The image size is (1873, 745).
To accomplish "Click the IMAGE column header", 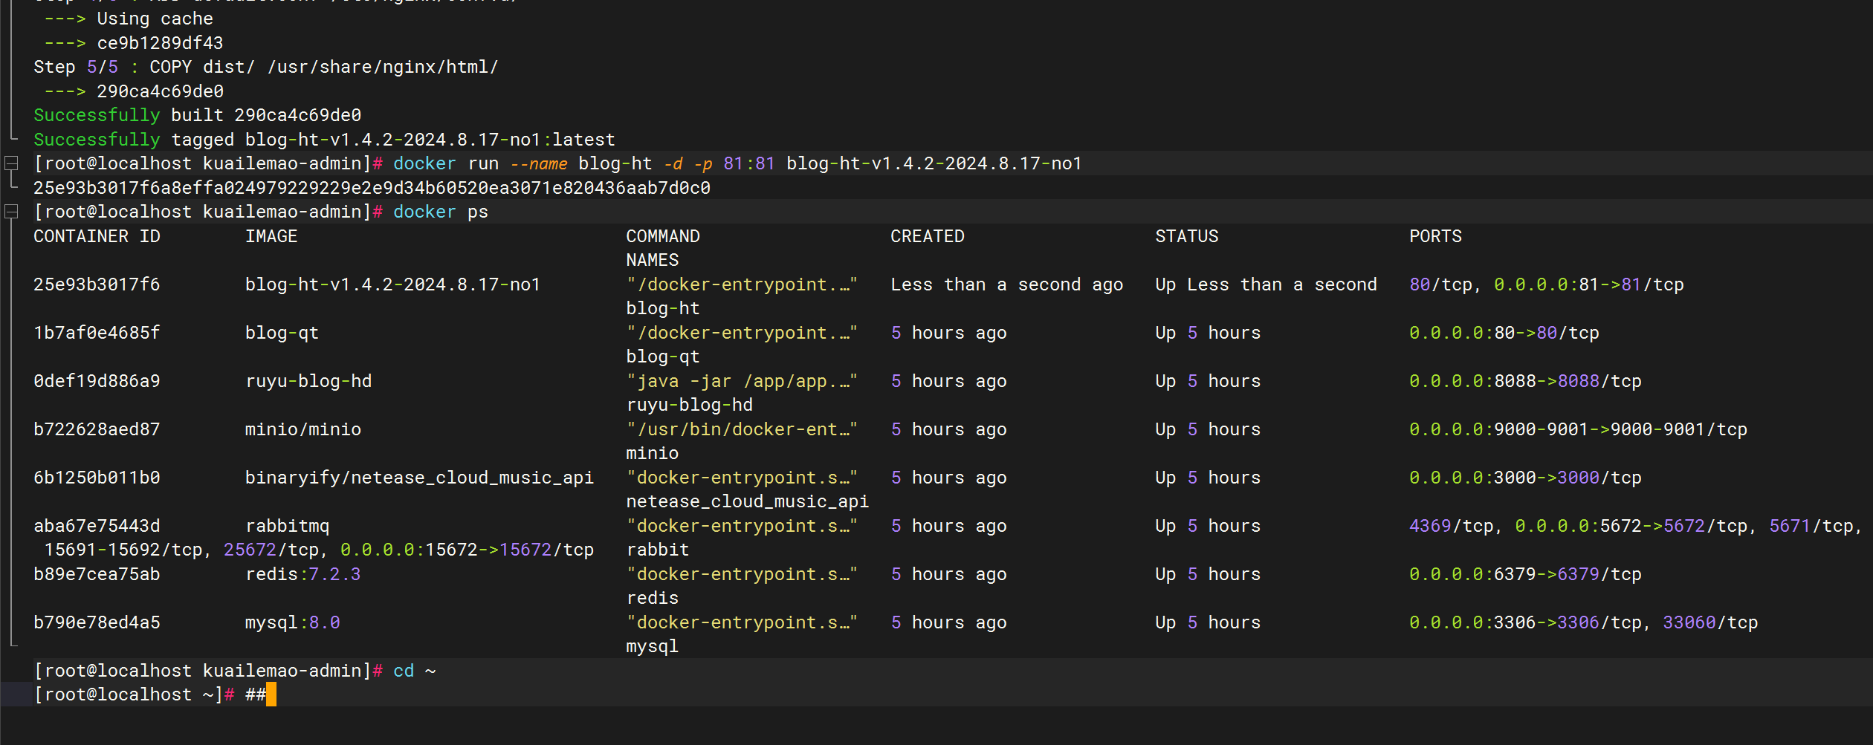I will pyautogui.click(x=271, y=236).
